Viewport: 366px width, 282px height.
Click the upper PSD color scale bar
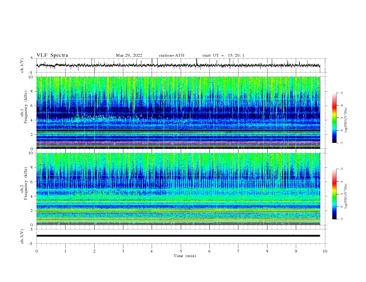334,118
